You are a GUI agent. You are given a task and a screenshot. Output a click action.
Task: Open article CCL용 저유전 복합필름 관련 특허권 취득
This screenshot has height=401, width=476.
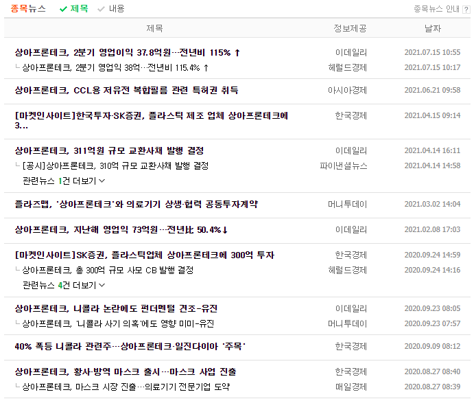(127, 90)
